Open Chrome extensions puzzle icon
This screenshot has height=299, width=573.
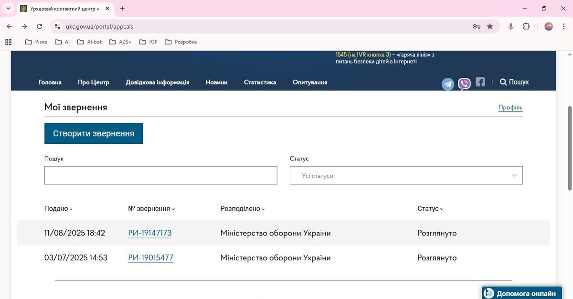tap(526, 26)
